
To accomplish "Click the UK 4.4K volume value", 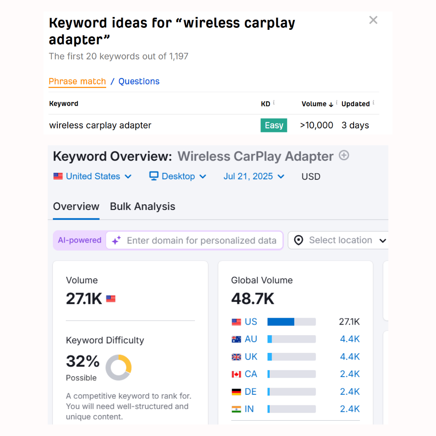I will pos(350,357).
